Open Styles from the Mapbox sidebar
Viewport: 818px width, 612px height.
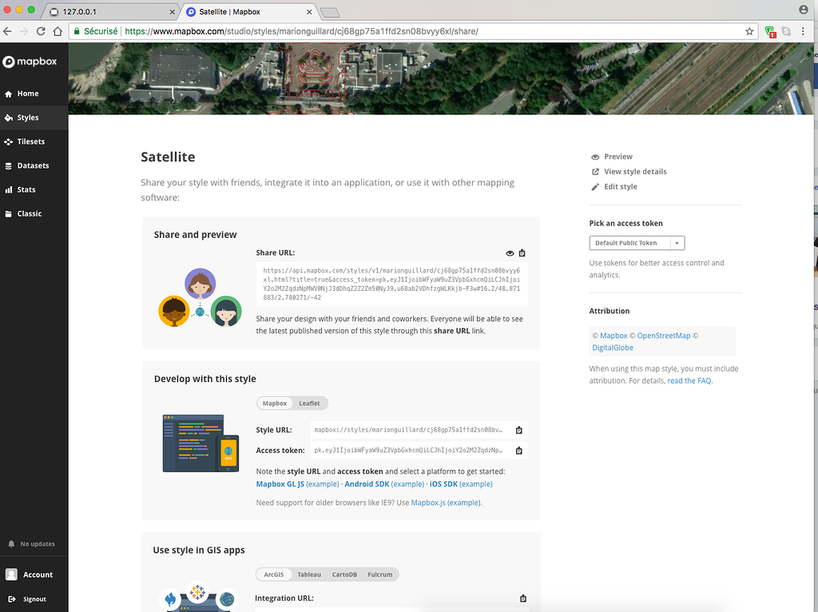click(31, 117)
